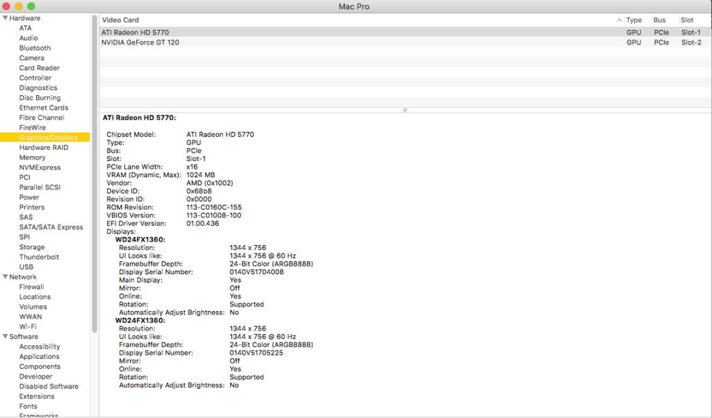Collapse the Network section triangle
The height and width of the screenshot is (418, 712).
5,276
